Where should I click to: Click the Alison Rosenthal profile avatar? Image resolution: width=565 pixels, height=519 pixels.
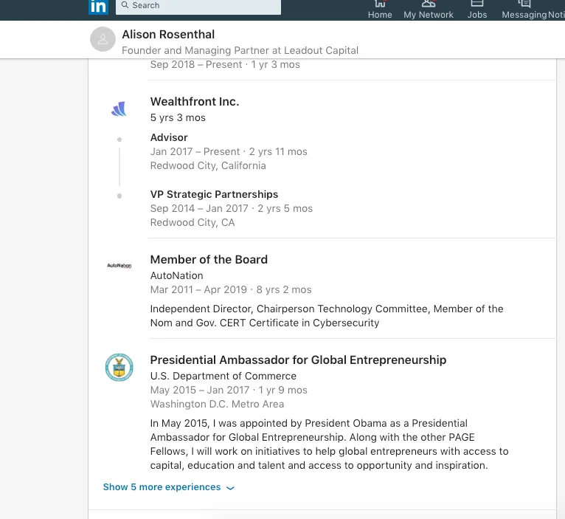pyautogui.click(x=103, y=39)
